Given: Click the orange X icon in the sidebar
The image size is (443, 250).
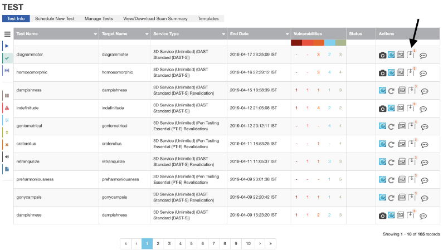Looking at the screenshot, I should 7,144.
